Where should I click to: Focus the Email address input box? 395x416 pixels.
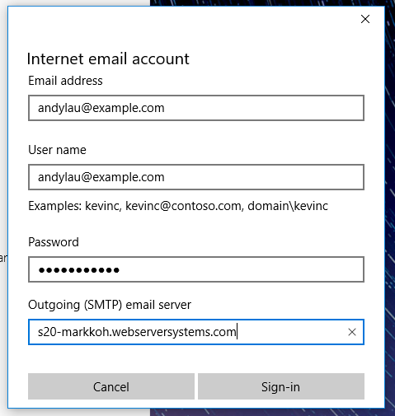(x=196, y=108)
